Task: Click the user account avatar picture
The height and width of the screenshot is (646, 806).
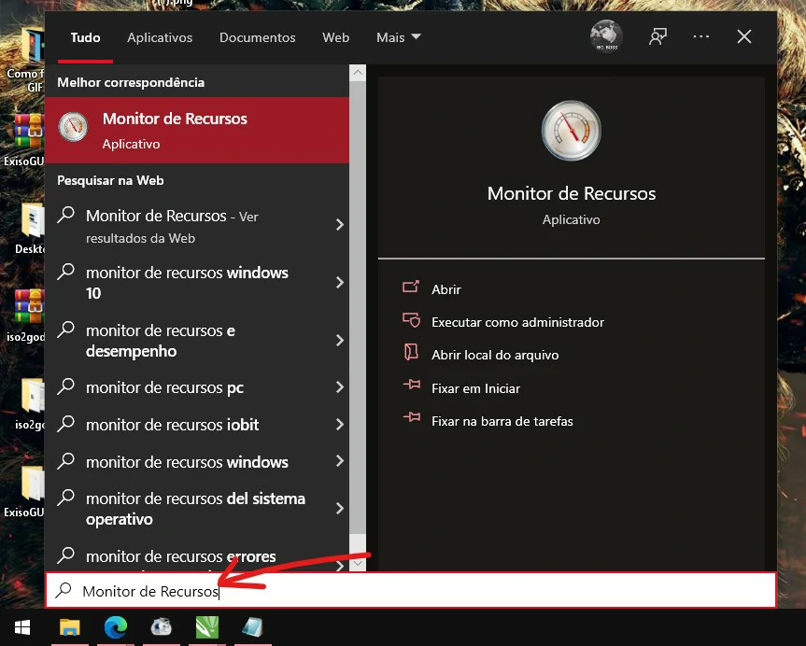Action: click(x=606, y=36)
